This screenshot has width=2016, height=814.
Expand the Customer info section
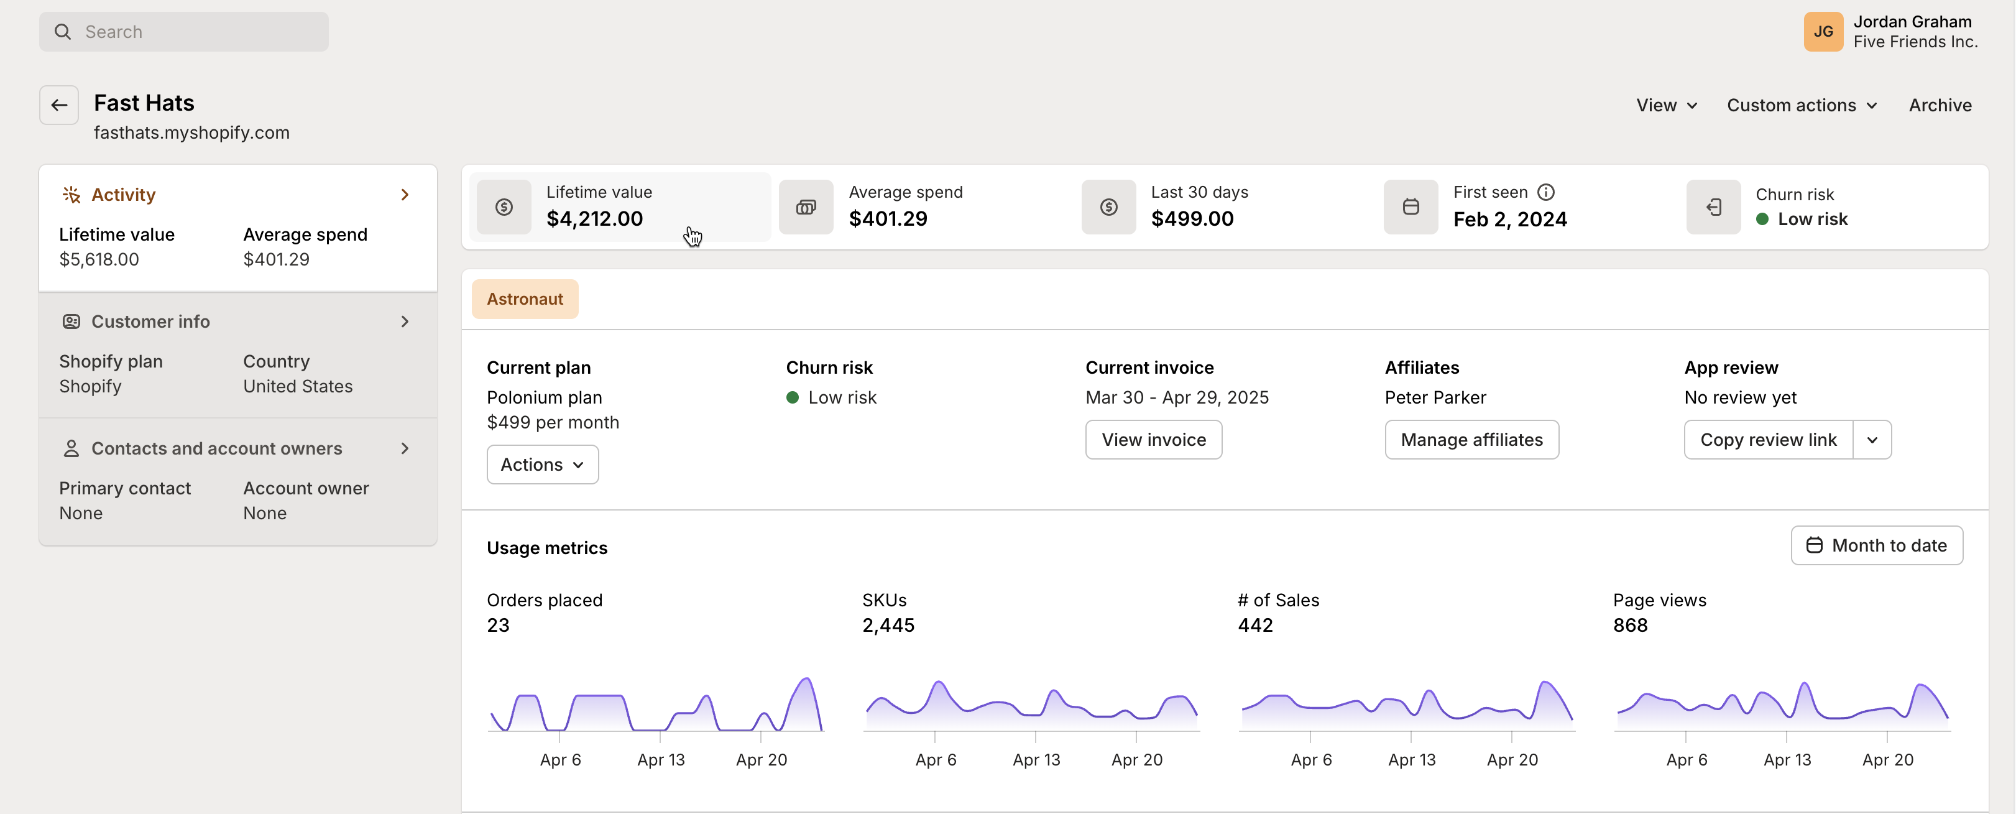pos(405,321)
